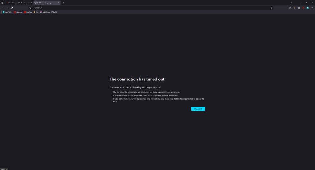This screenshot has width=315, height=170.
Task: Select the Problem loading page tab
Action: coord(47,3)
